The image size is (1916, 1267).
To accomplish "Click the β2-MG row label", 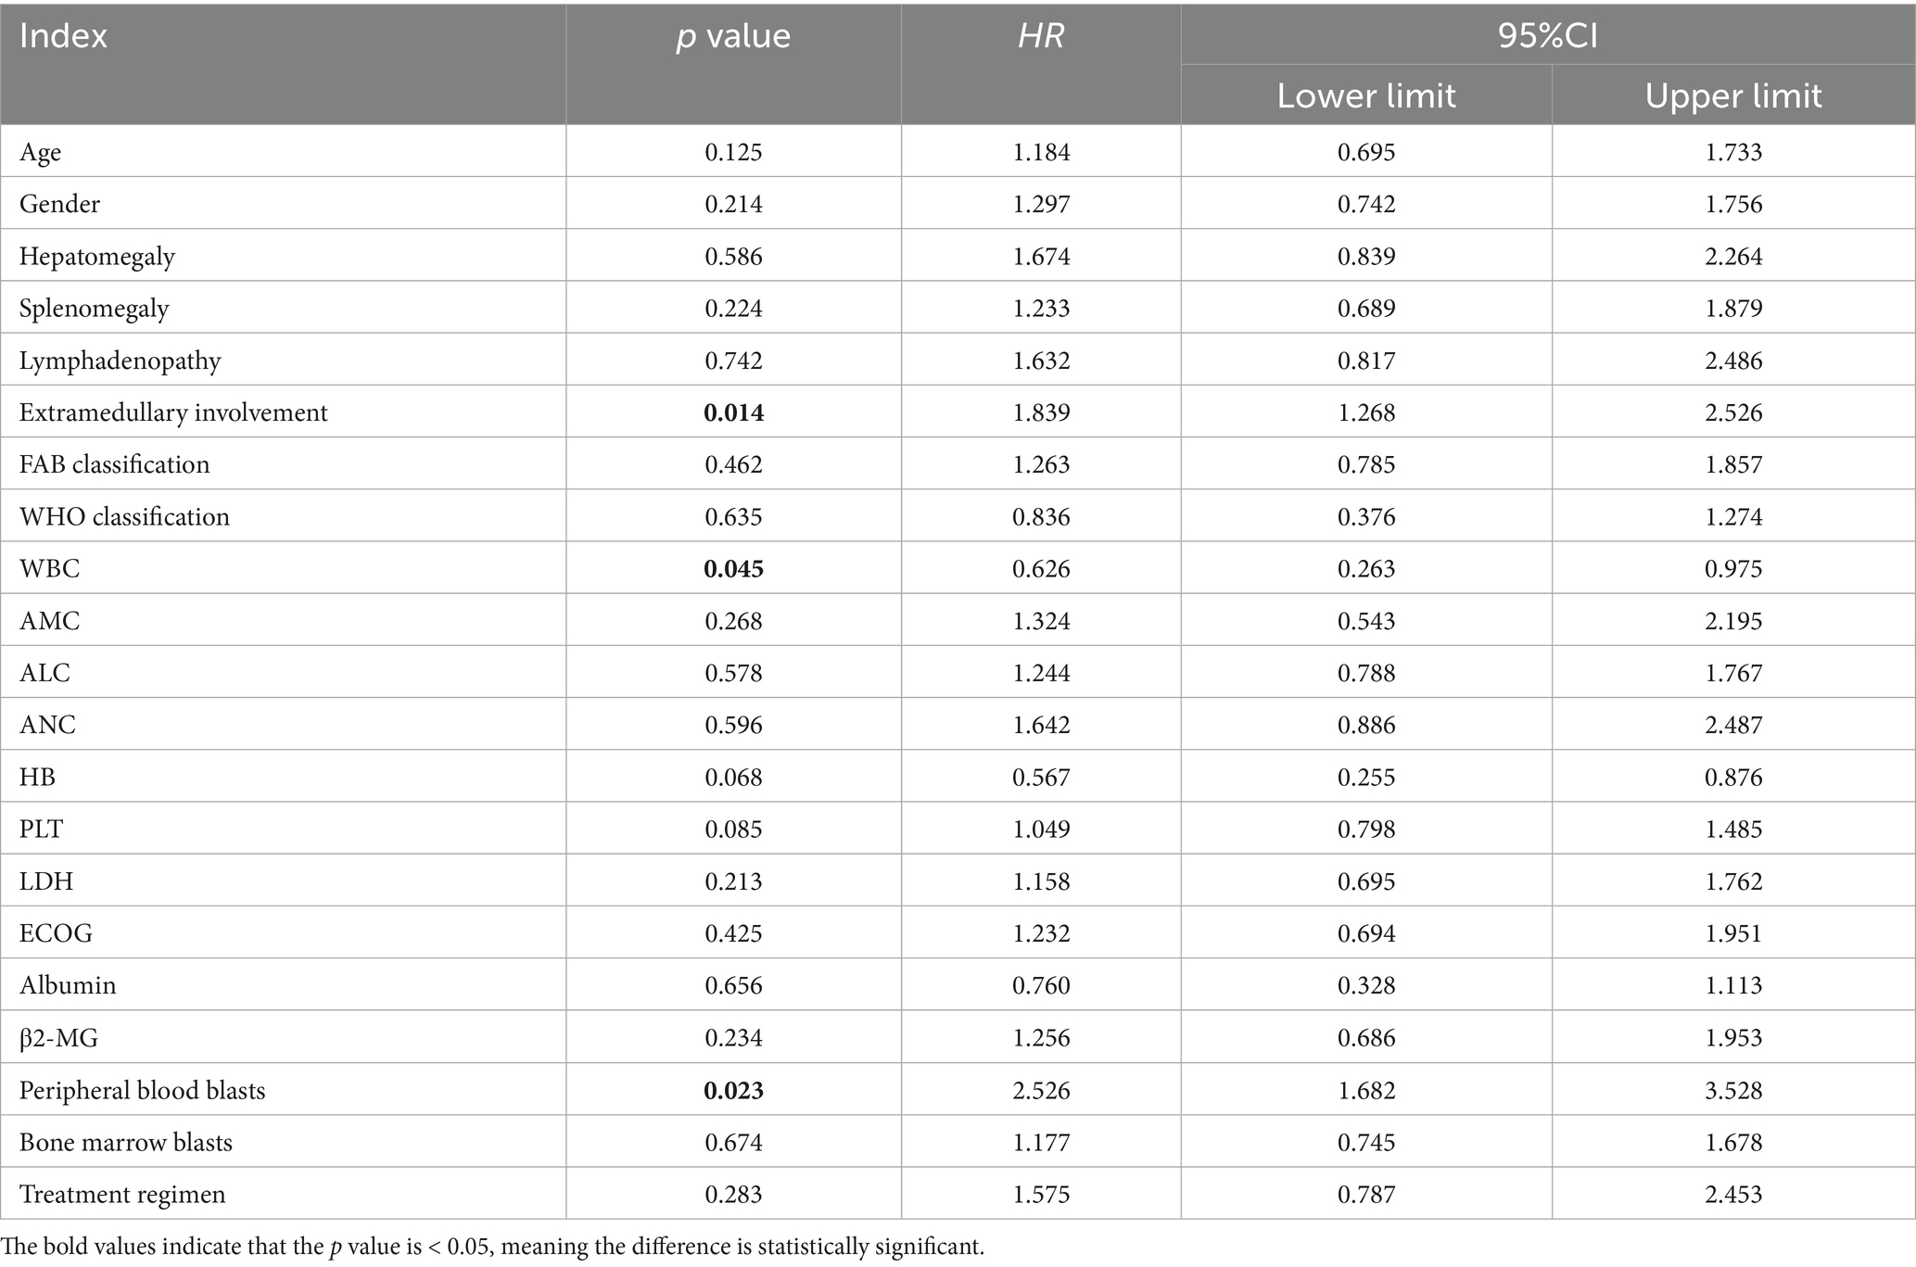I will click(58, 1038).
